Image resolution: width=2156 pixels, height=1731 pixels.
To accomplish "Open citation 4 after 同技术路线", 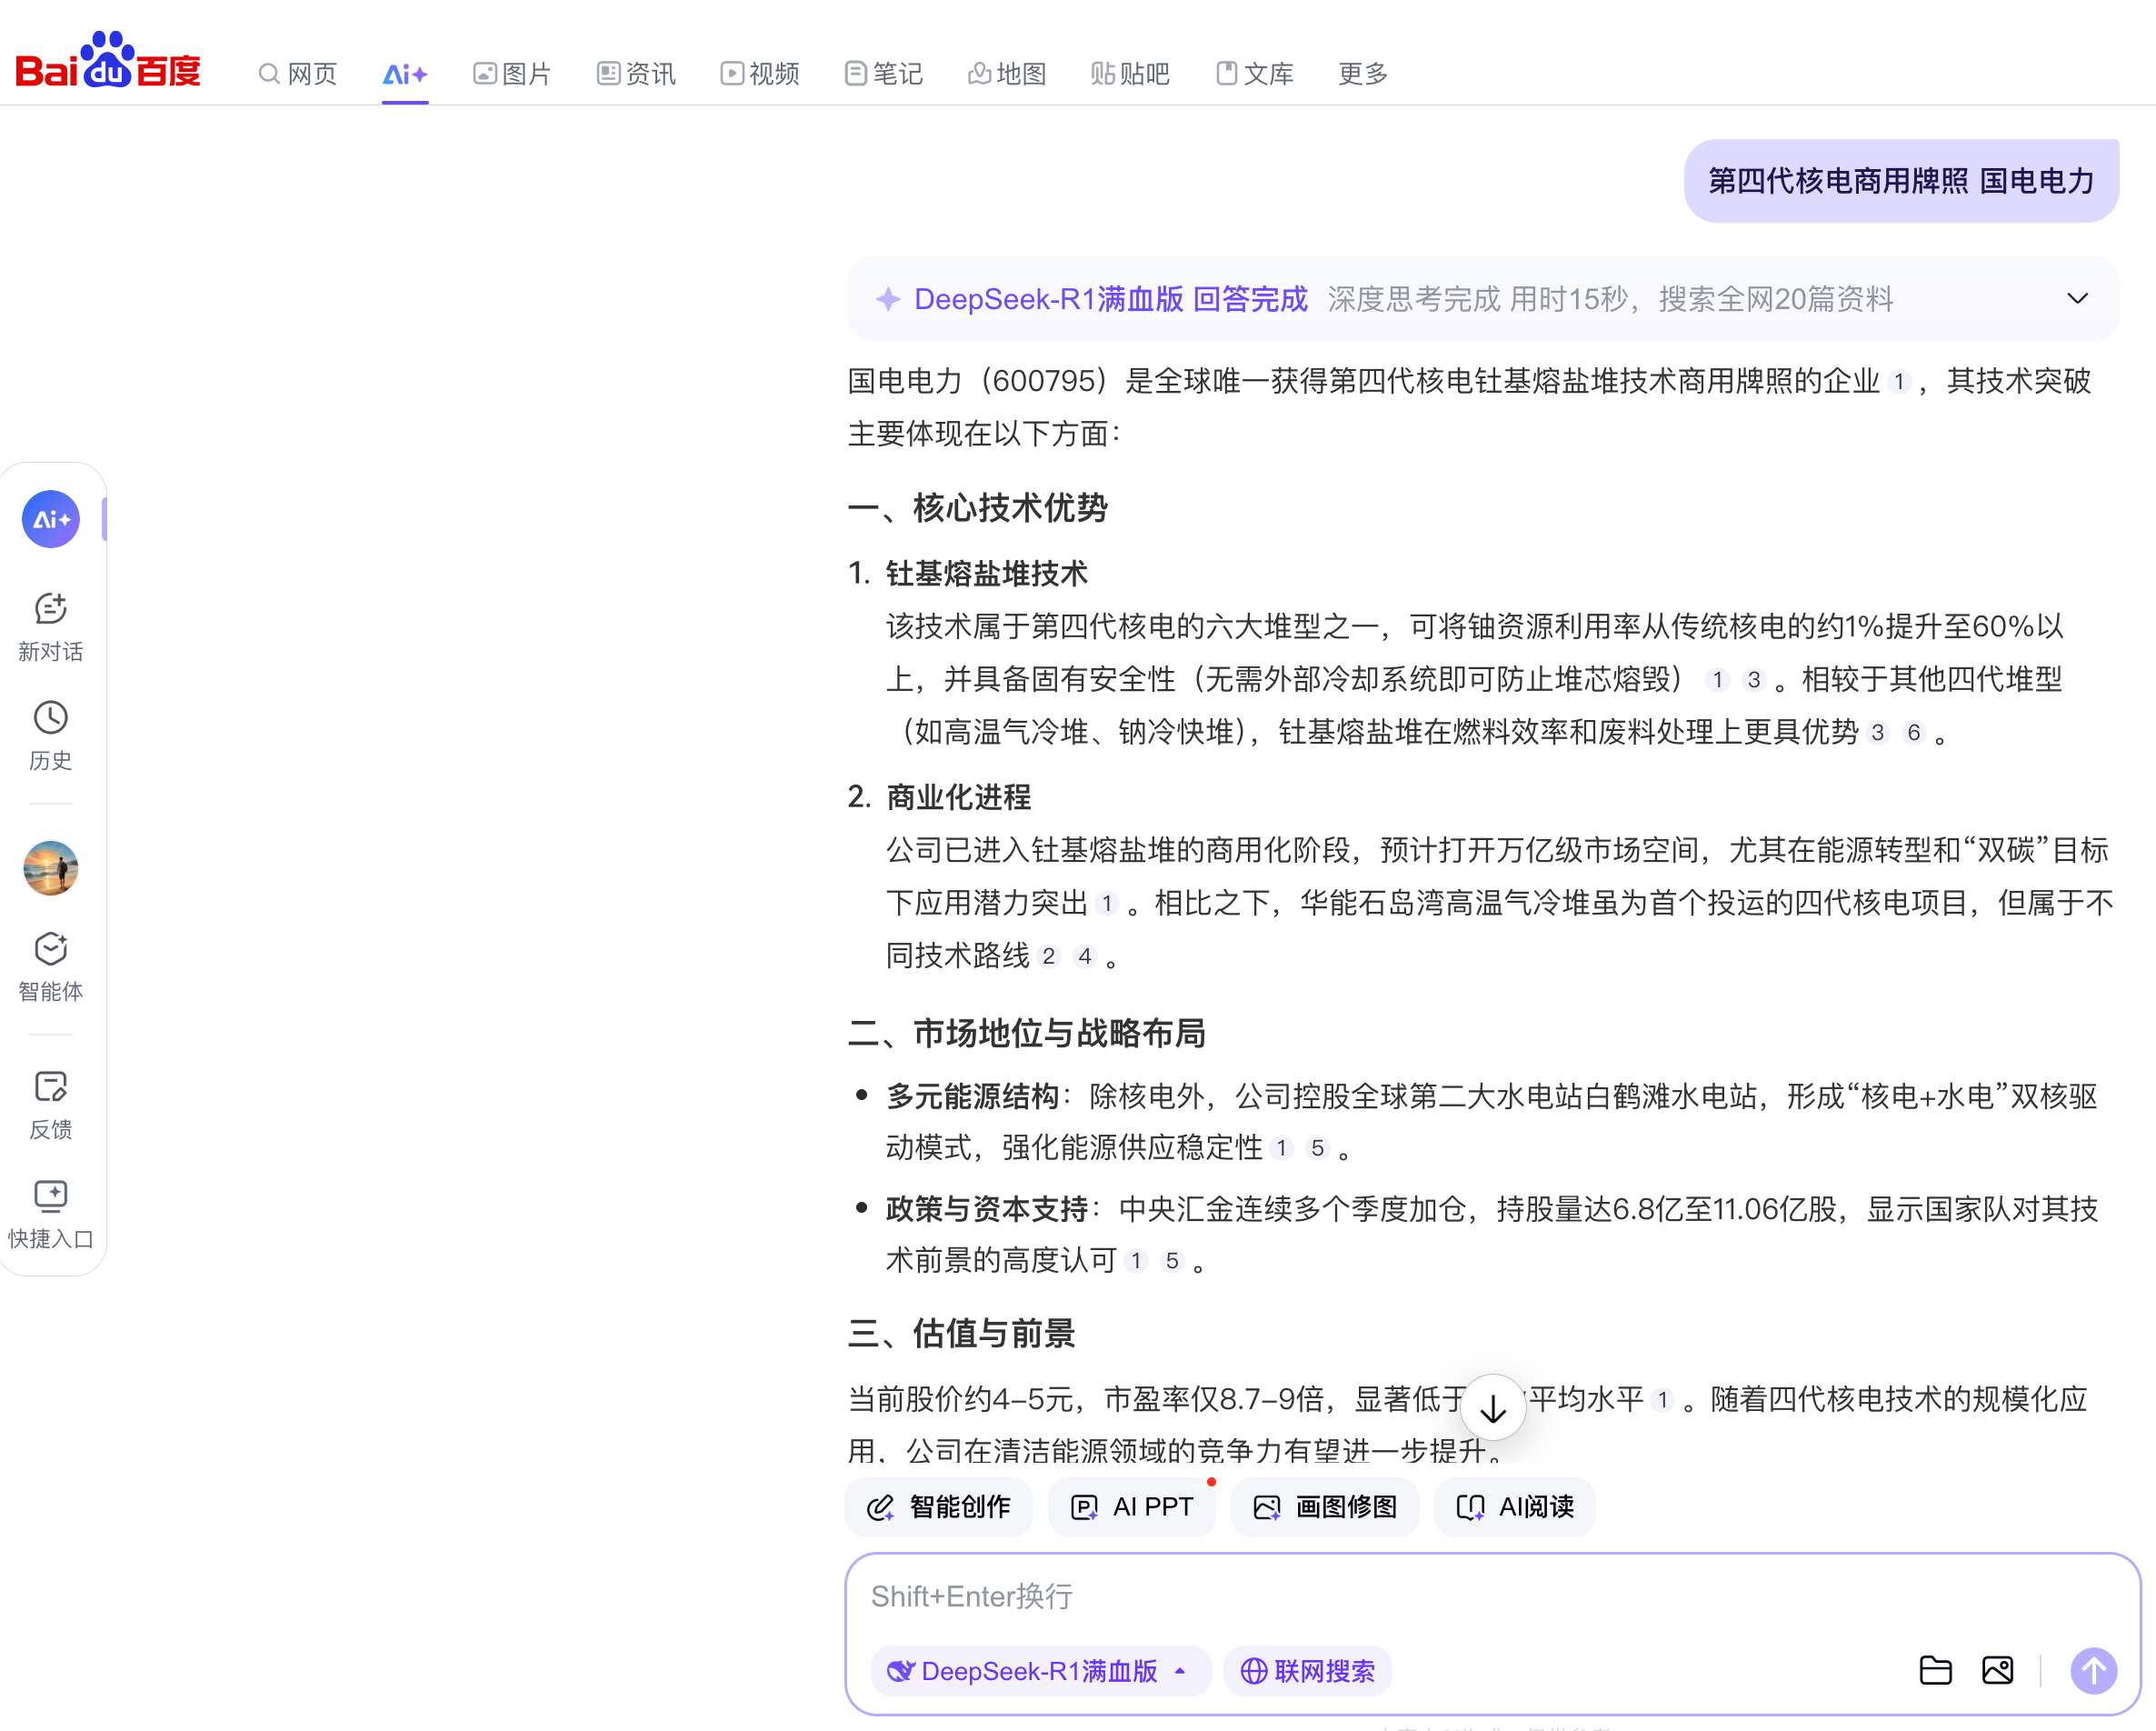I will click(x=1085, y=956).
